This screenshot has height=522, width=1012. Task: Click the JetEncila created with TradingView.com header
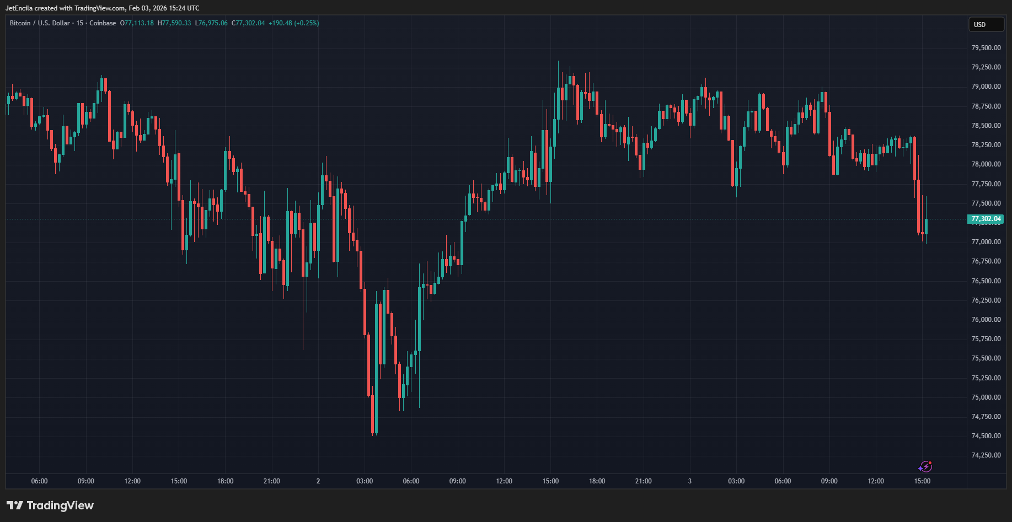coord(102,8)
